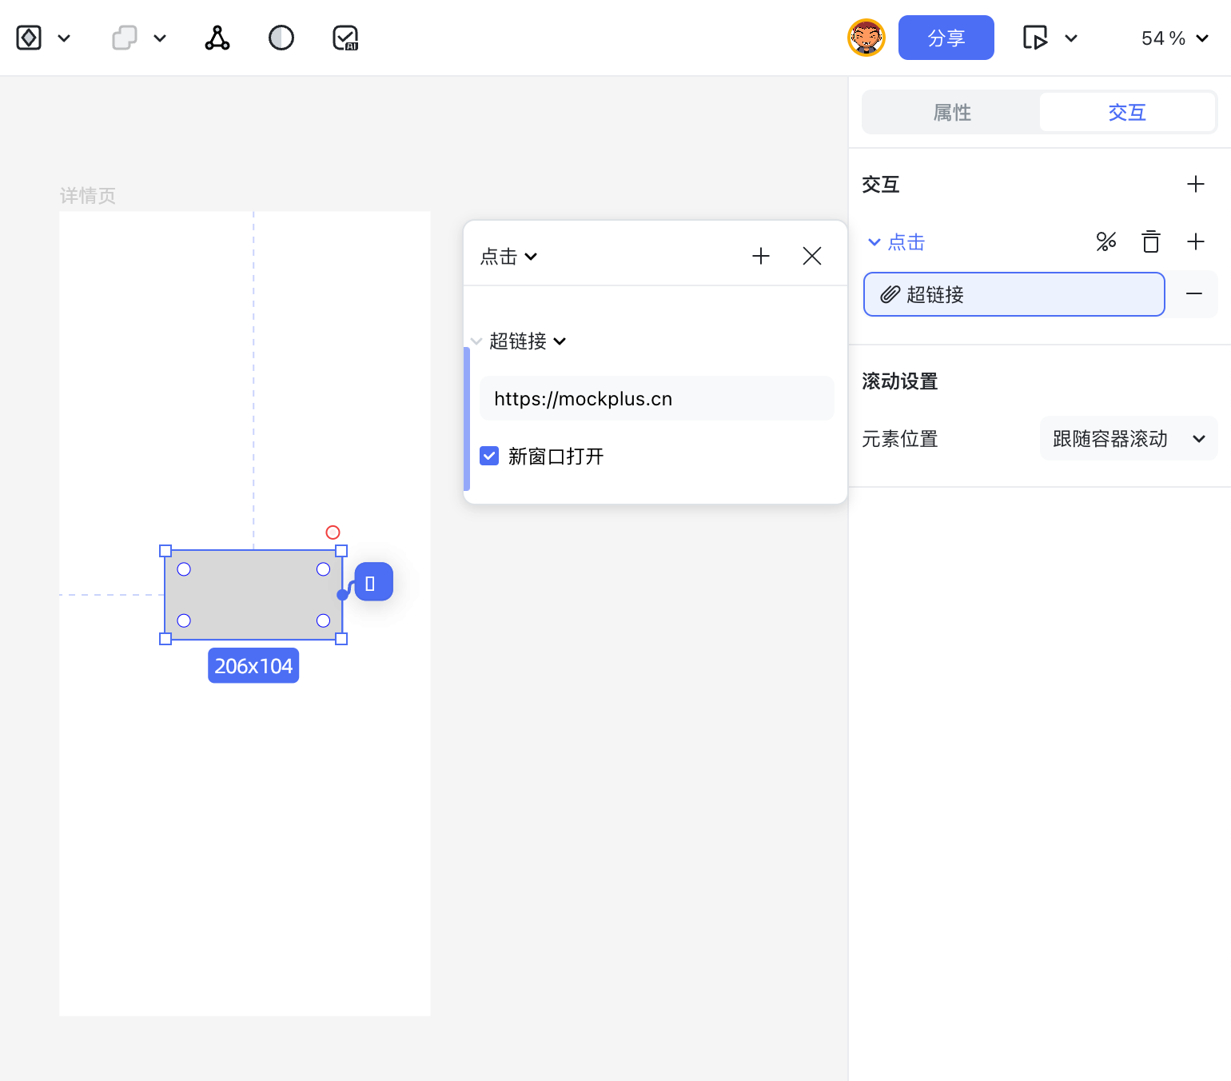Click the bottom-left selection resize handle
Viewport: 1231px width, 1081px height.
coord(165,639)
